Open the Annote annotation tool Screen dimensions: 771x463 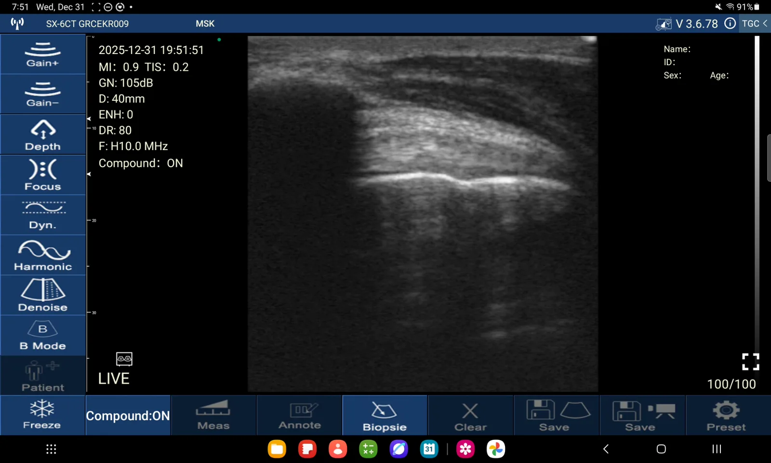pos(299,415)
